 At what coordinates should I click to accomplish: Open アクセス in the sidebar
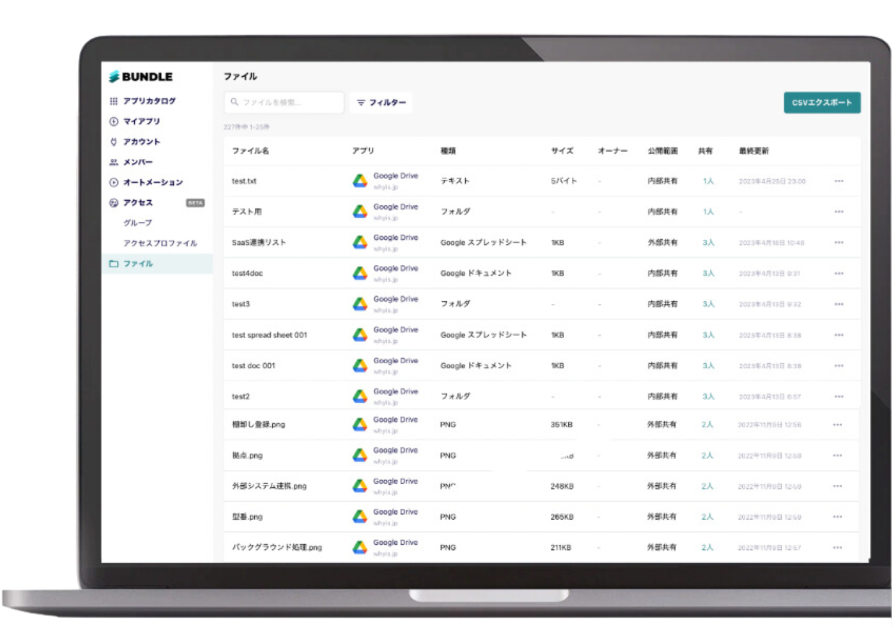pos(138,203)
